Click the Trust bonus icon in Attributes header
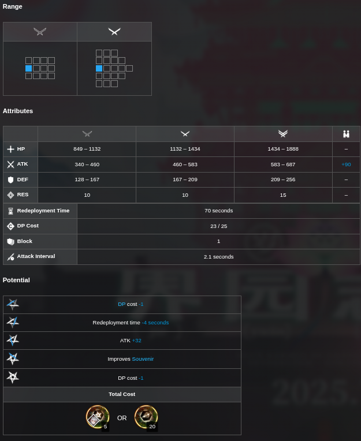The height and width of the screenshot is (441, 361). pyautogui.click(x=346, y=134)
